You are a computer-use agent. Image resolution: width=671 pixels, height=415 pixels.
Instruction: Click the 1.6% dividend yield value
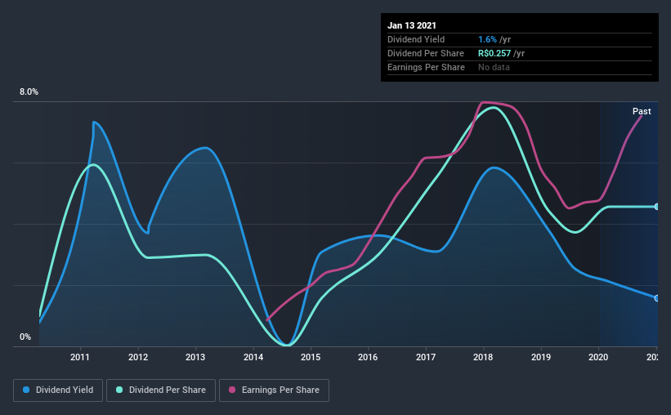[x=487, y=39]
